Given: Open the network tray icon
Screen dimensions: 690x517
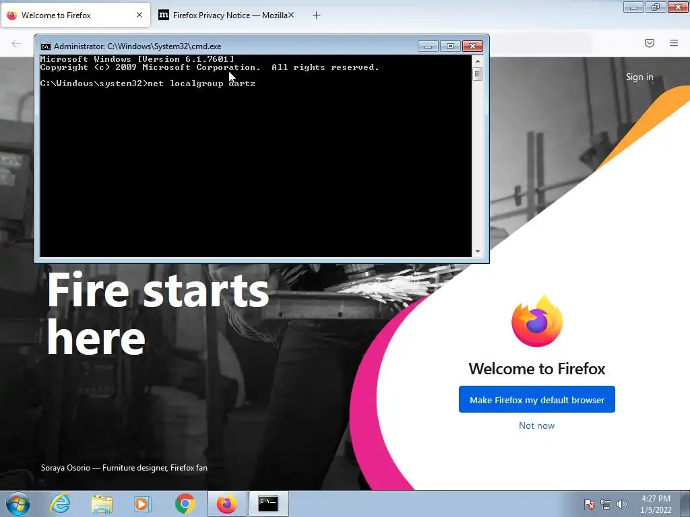Looking at the screenshot, I should click(606, 504).
